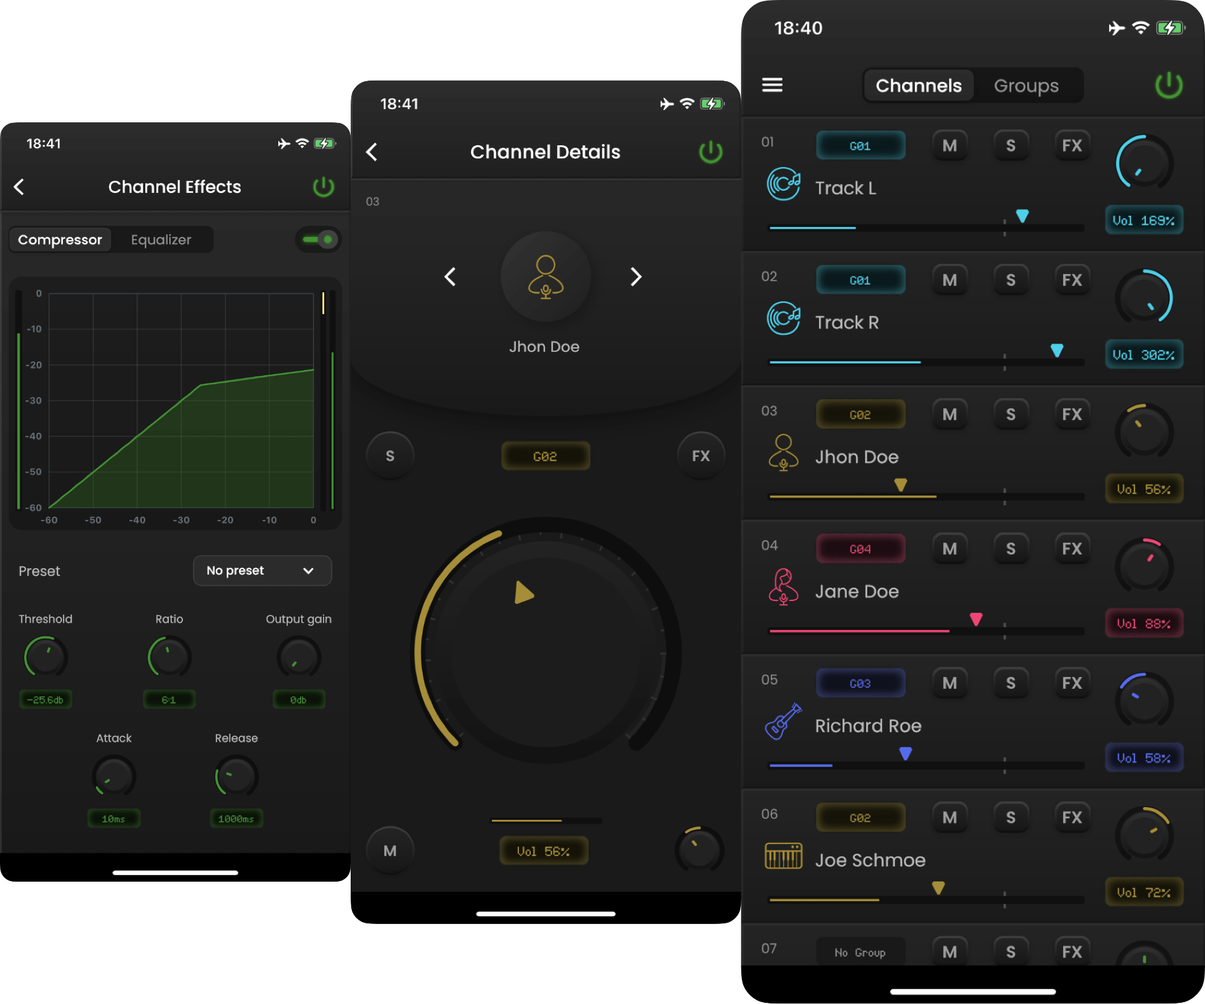Open FX for Jane Doe channel
The image size is (1205, 1004).
[1071, 549]
